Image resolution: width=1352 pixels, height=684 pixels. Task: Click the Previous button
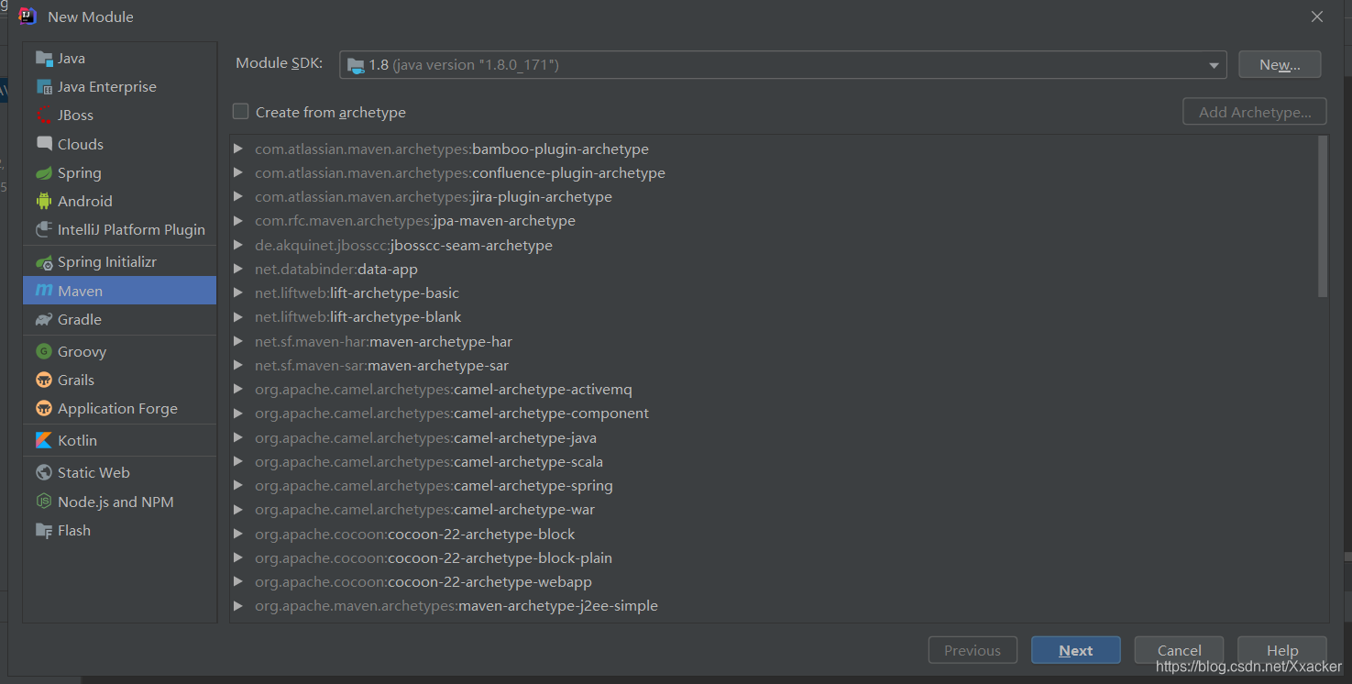click(x=973, y=650)
